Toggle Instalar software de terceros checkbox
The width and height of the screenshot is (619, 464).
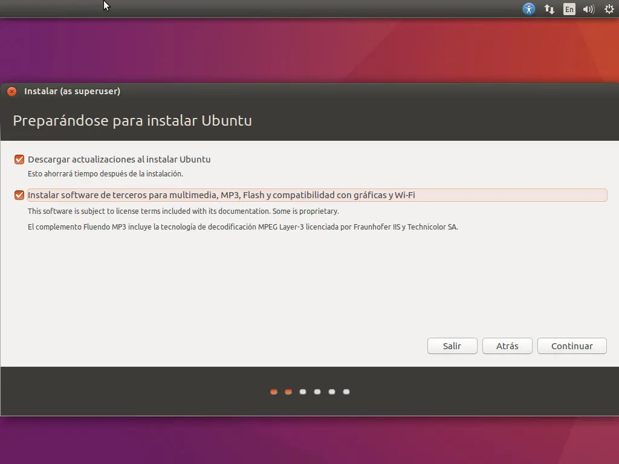pos(19,195)
